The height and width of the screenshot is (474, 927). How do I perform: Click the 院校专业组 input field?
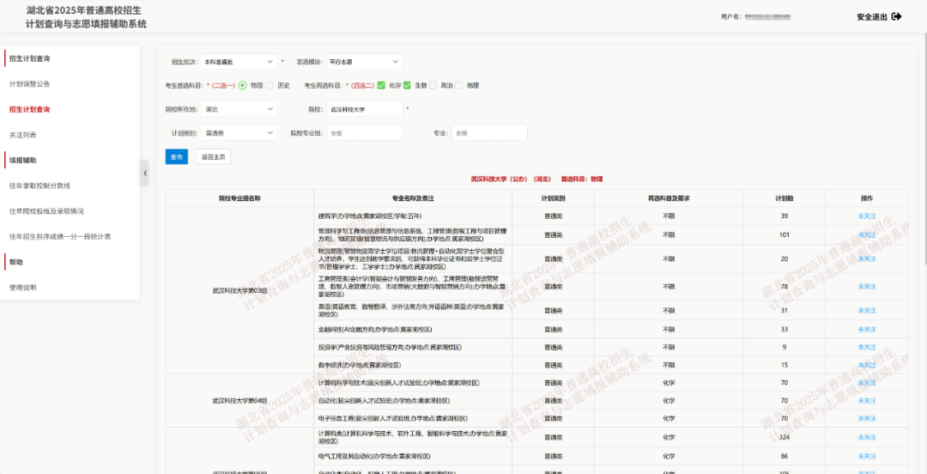click(x=364, y=132)
